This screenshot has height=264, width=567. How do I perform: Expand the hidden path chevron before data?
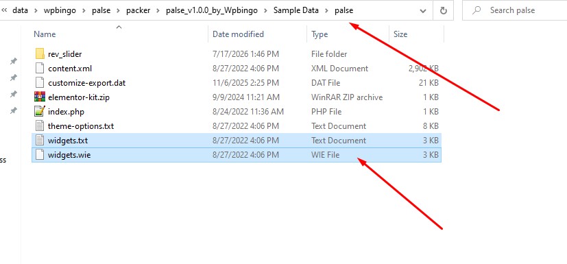click(4, 10)
